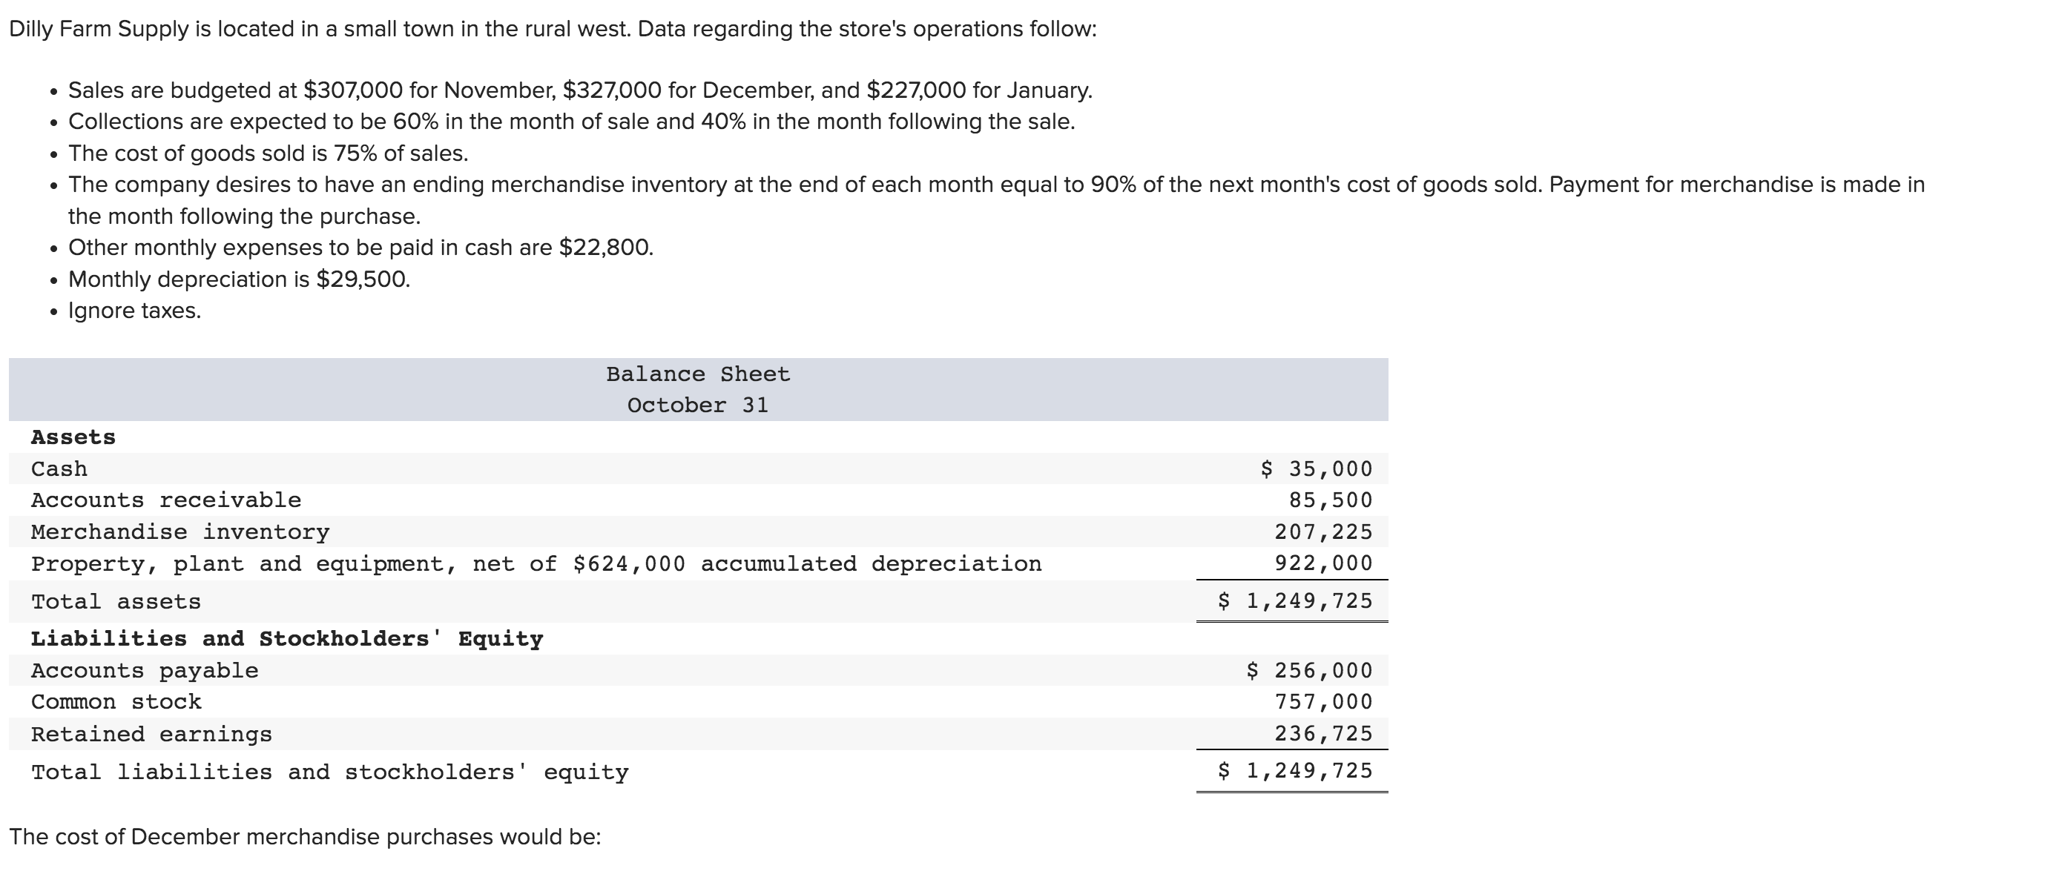The height and width of the screenshot is (894, 2062).
Task: Select the Accounts payable row label
Action: click(x=145, y=671)
